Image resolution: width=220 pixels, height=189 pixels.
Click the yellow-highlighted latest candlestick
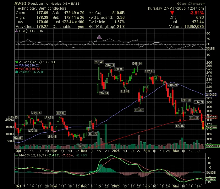tap(203, 125)
